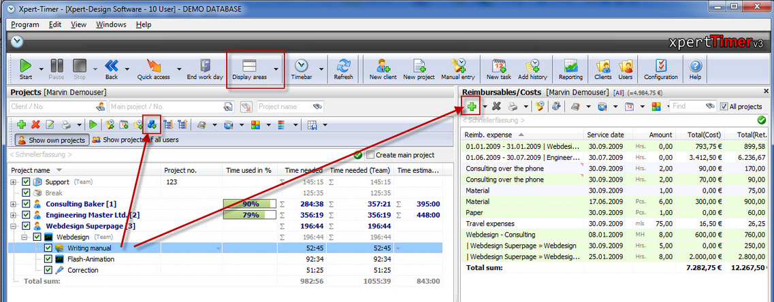Image resolution: width=774 pixels, height=302 pixels.
Task: Create a New task
Action: [499, 69]
